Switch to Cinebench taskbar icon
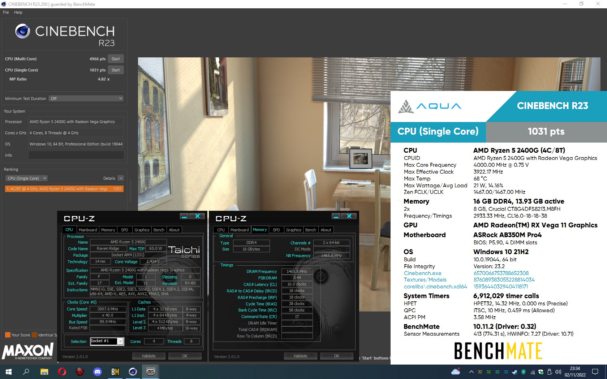The height and width of the screenshot is (379, 607). [x=133, y=372]
